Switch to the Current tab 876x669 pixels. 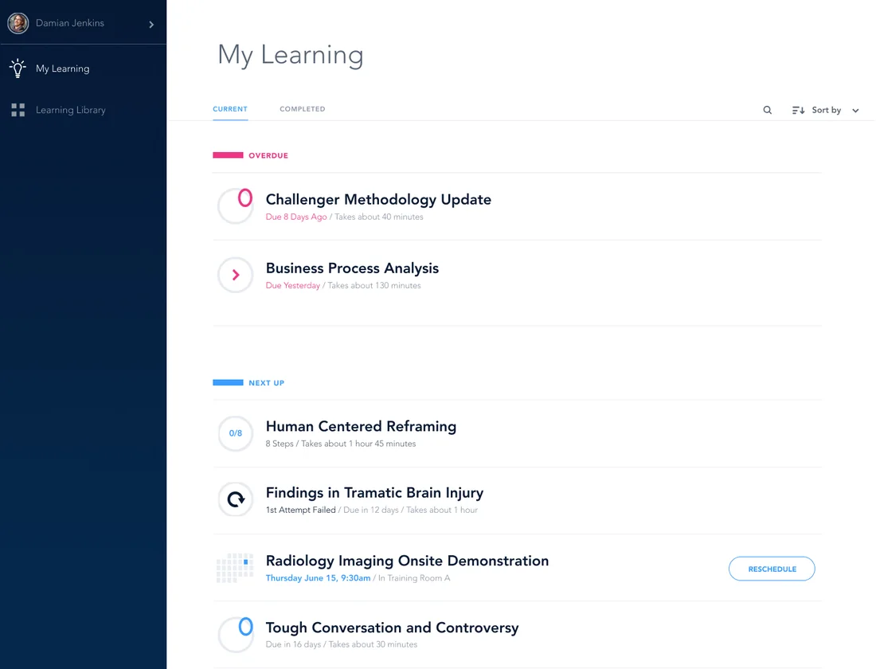(x=229, y=109)
